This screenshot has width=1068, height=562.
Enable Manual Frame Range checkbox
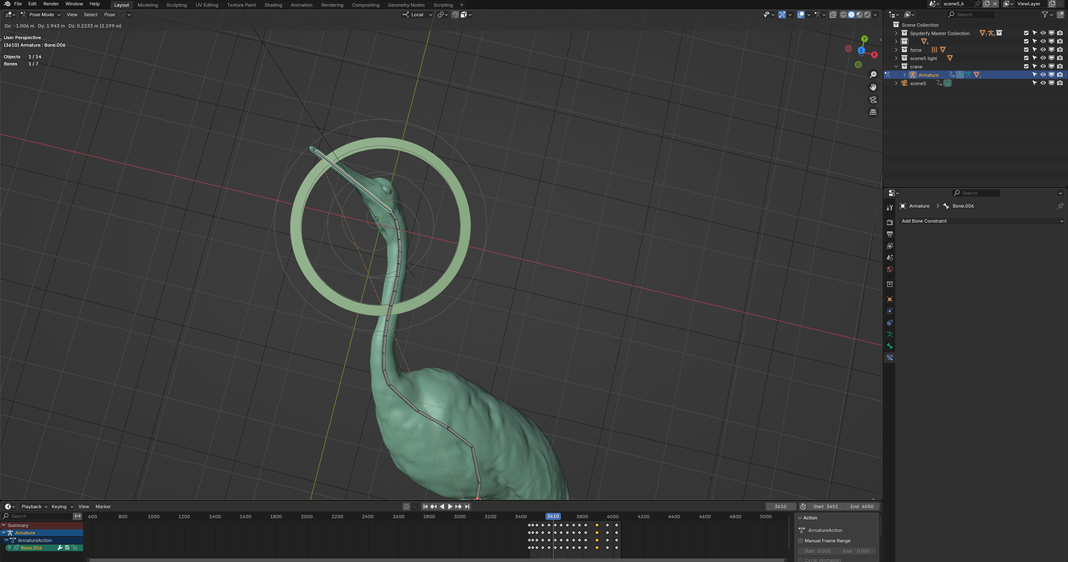801,541
